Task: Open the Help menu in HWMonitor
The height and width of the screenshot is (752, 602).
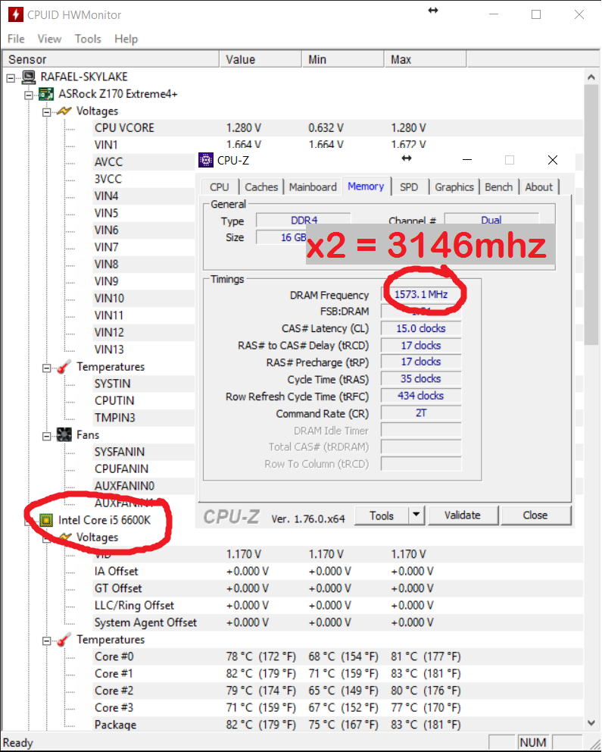Action: click(x=126, y=39)
